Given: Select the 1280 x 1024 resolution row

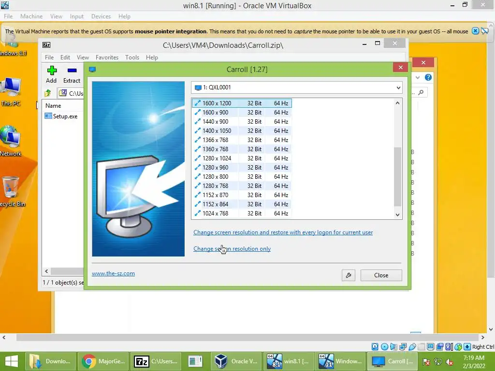Looking at the screenshot, I should click(242, 158).
